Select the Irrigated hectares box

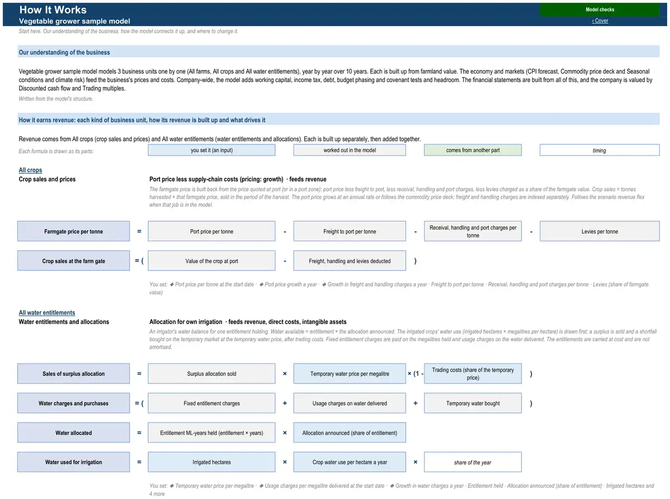(x=212, y=462)
